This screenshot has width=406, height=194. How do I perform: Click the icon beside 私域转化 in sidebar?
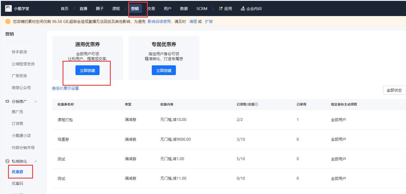7,161
